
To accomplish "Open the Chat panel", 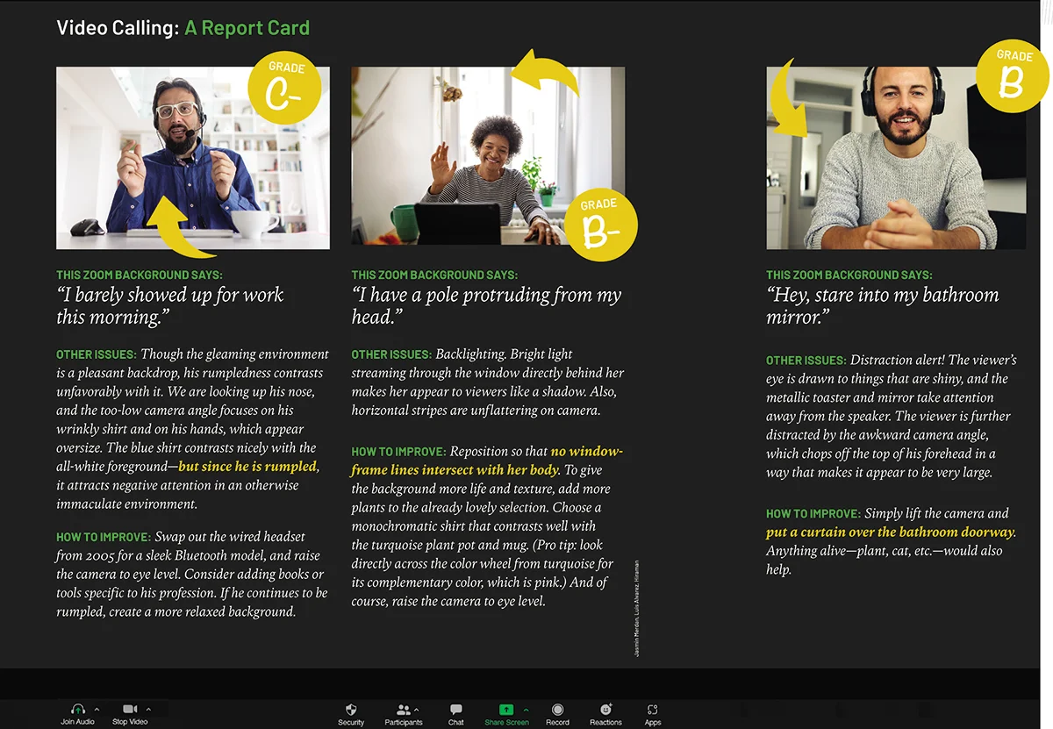I will (455, 709).
